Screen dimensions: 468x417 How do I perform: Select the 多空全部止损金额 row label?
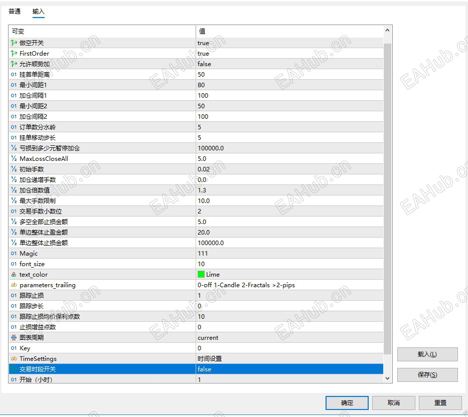44,222
